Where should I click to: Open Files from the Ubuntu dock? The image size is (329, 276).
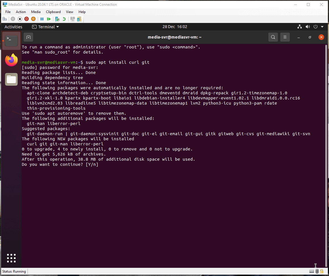pyautogui.click(x=11, y=79)
